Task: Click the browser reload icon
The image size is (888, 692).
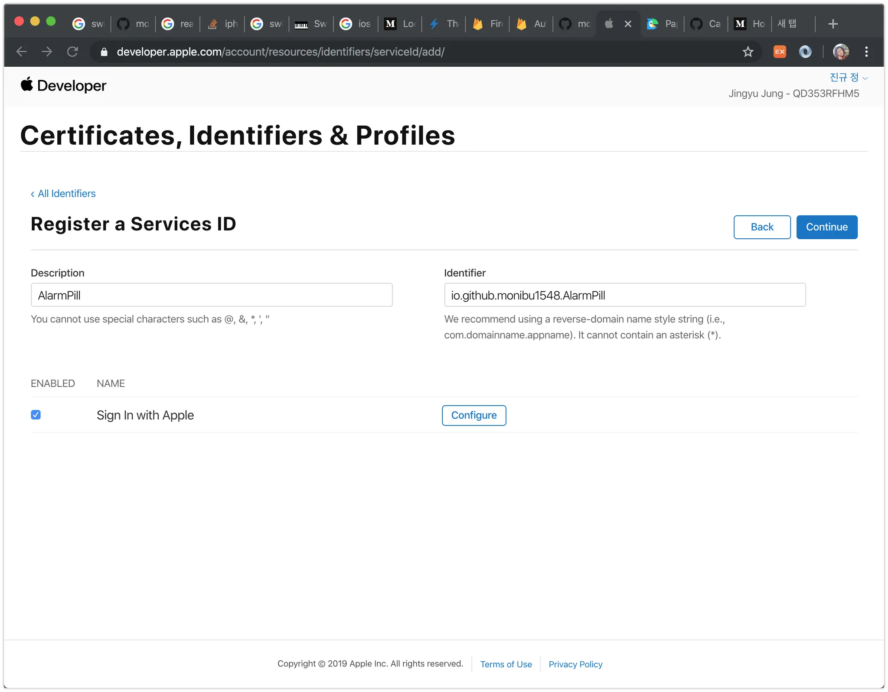Action: (x=72, y=52)
